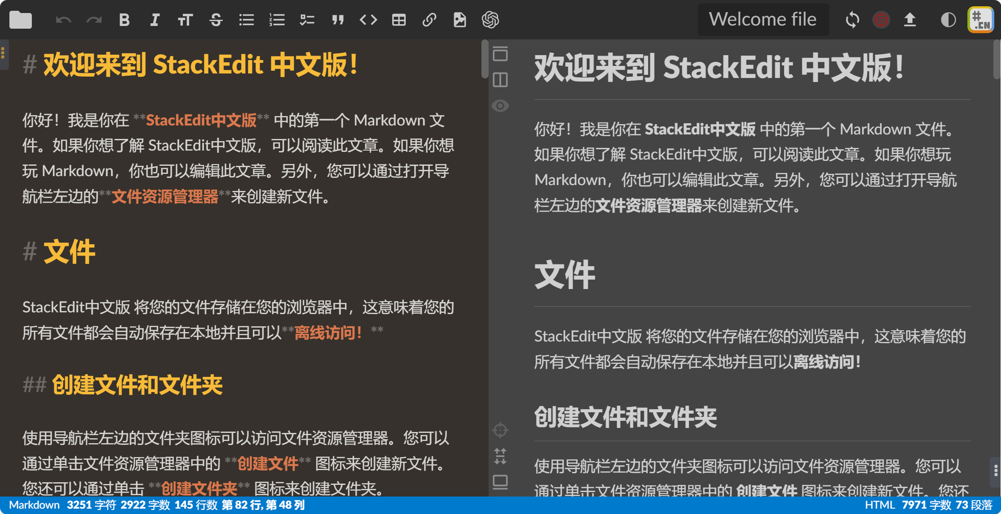Toggle bold formatting
Screen dimensions: 1001x514
125,19
